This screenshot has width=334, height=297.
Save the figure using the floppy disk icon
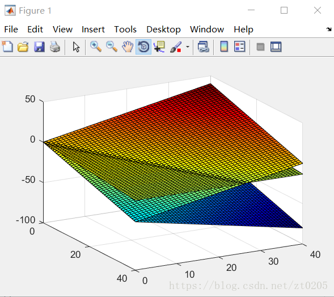tap(39, 47)
